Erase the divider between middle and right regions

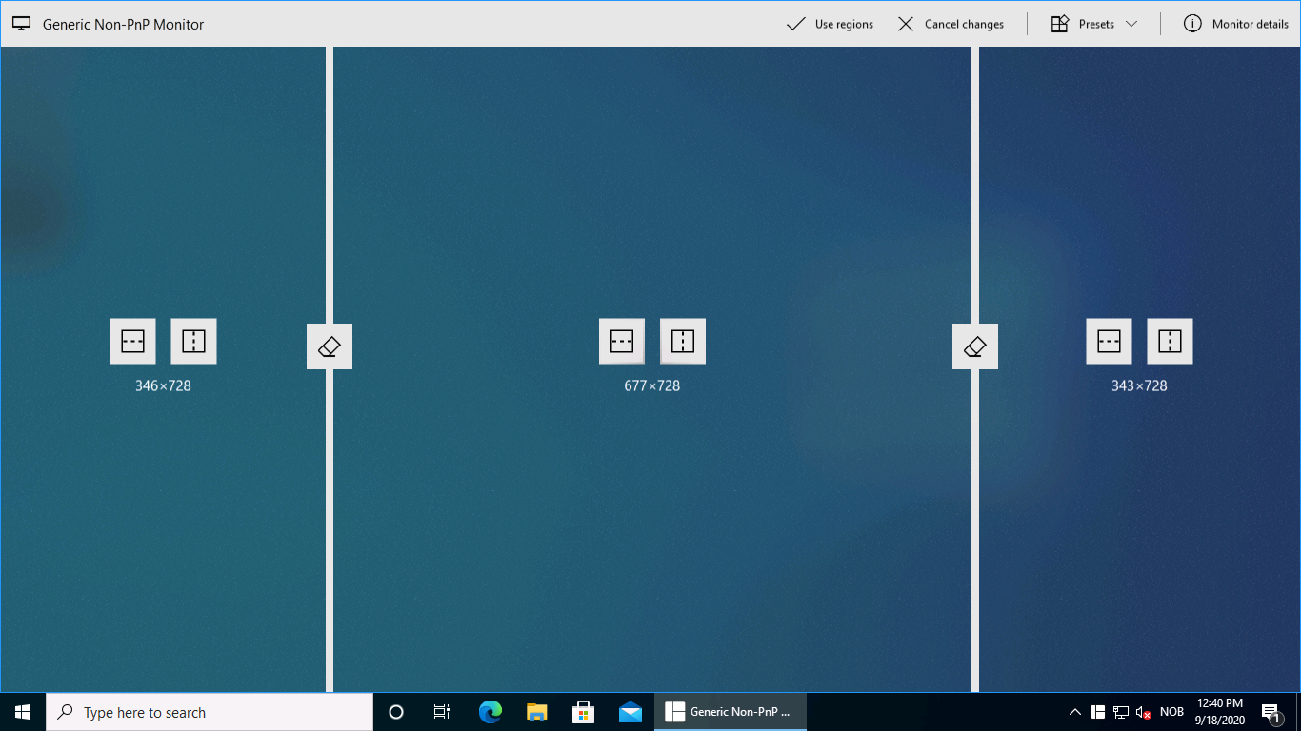point(974,346)
